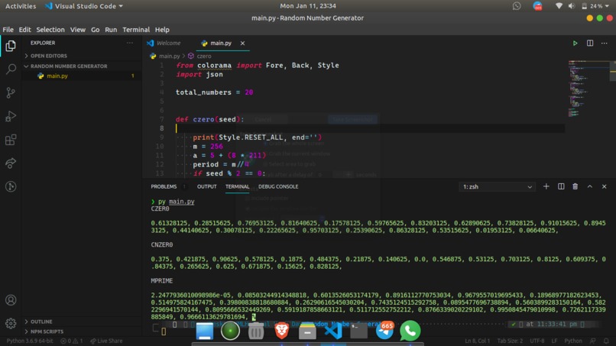616x346 pixels.
Task: Open the clock showing Mon Jan 11
Action: click(x=307, y=6)
